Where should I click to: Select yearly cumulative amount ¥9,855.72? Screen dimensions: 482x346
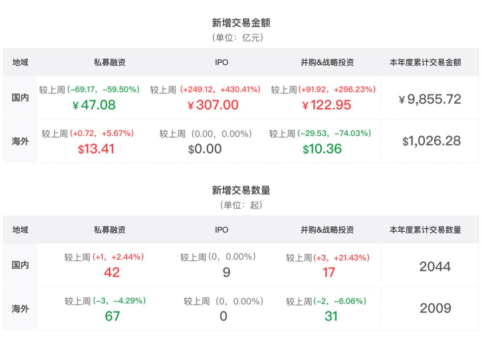(430, 99)
